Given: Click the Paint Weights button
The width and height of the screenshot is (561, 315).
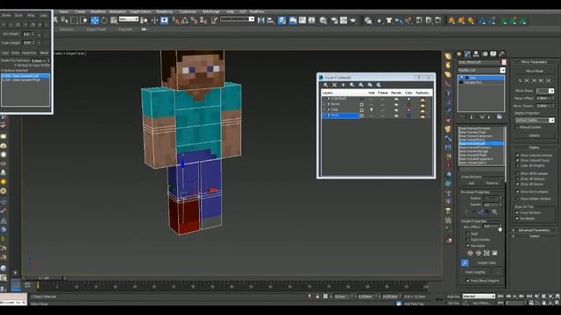Looking at the screenshot, I should (x=475, y=272).
